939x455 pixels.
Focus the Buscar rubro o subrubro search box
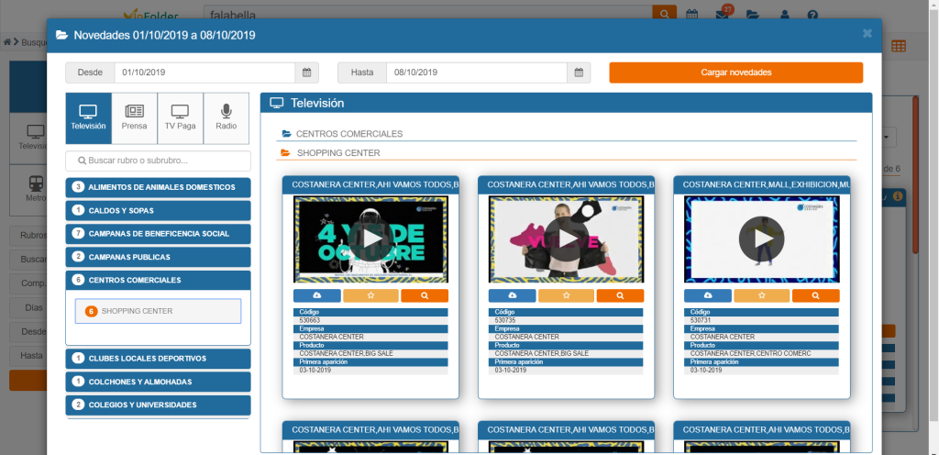point(158,161)
